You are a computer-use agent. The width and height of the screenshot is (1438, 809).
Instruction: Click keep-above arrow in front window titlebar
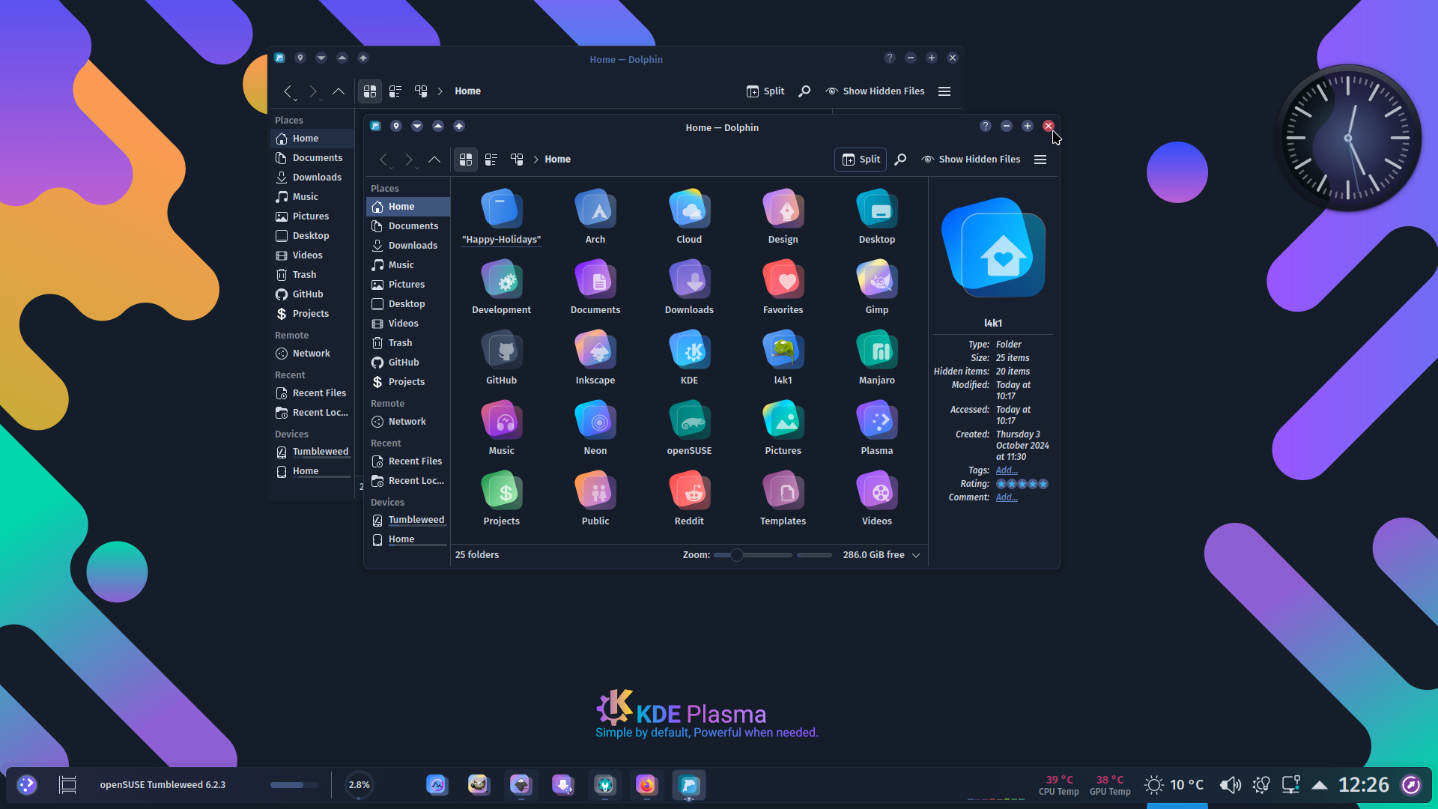tap(438, 127)
